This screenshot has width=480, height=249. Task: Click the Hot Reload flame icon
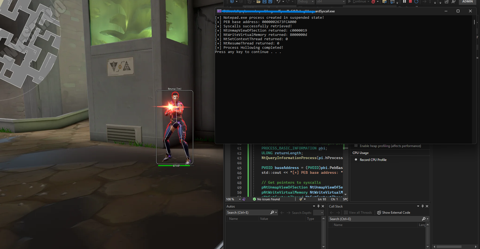pyautogui.click(x=373, y=1)
